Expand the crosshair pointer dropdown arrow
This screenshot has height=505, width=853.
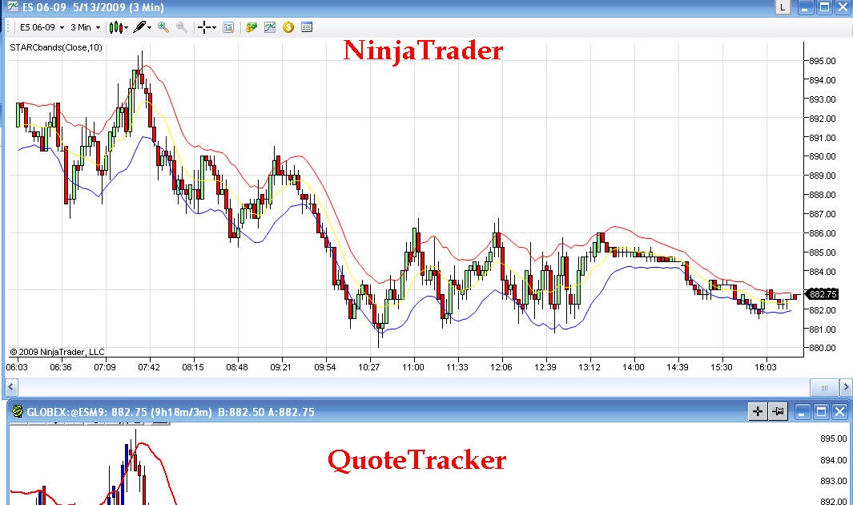(x=214, y=28)
